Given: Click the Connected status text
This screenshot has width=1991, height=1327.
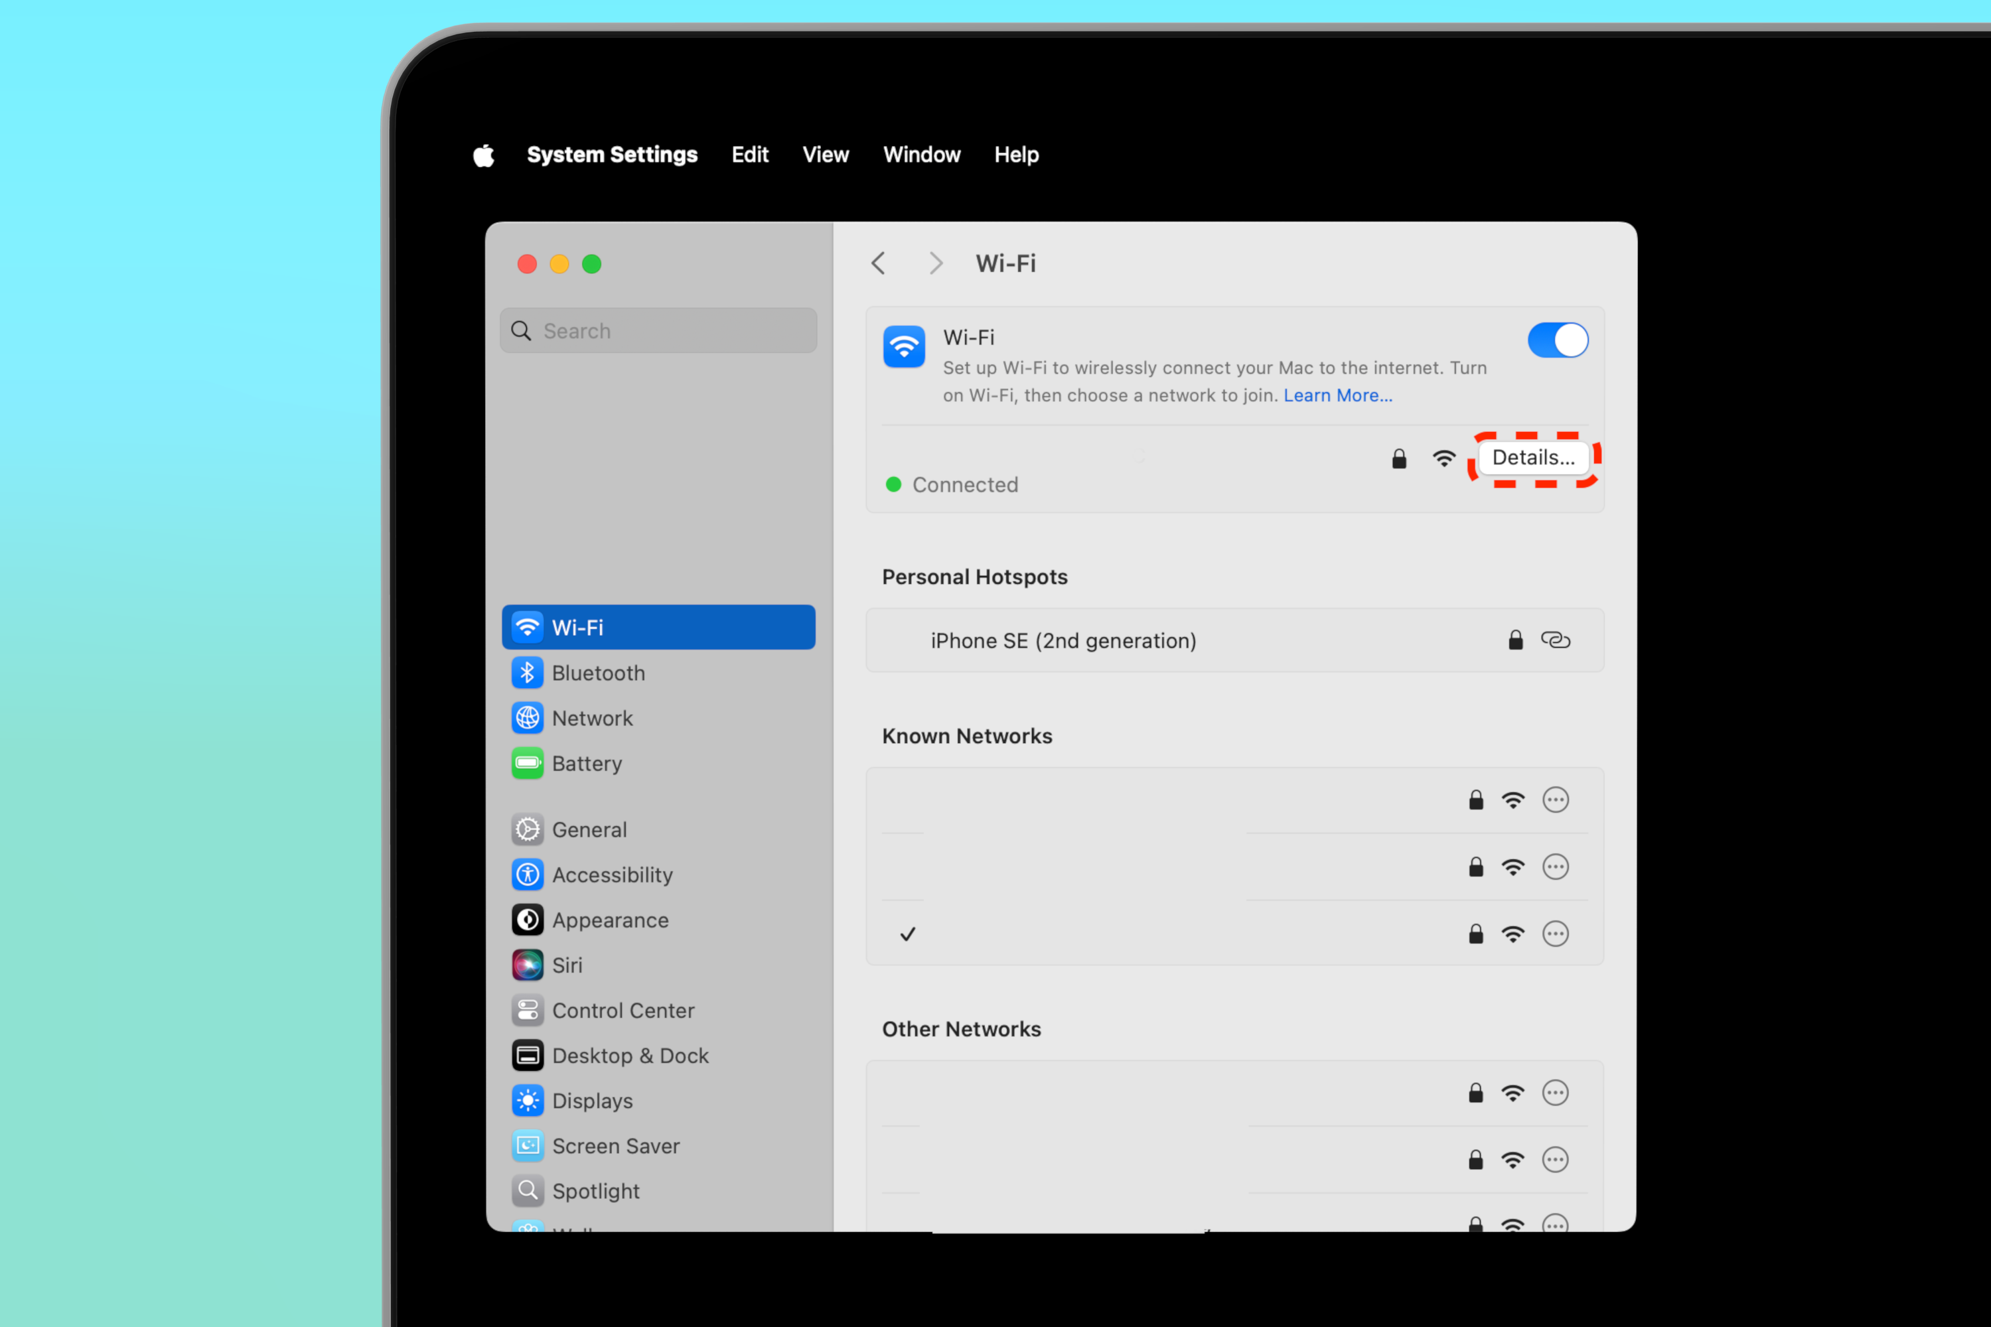Looking at the screenshot, I should (965, 485).
